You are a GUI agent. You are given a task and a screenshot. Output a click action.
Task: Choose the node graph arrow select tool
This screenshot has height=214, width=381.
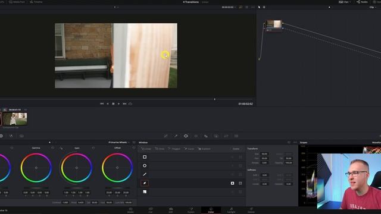point(260,7)
